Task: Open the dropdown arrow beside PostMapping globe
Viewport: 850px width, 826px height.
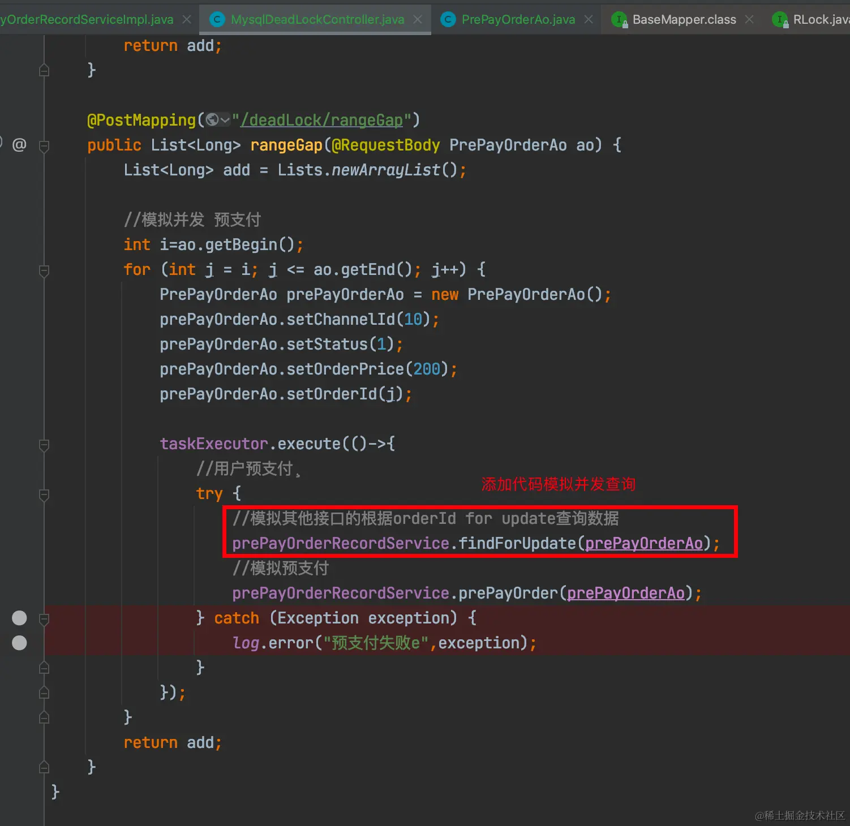Action: pos(225,120)
